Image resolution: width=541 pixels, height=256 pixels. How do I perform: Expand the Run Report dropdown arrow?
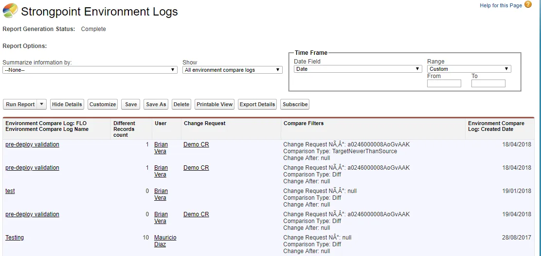click(x=41, y=104)
